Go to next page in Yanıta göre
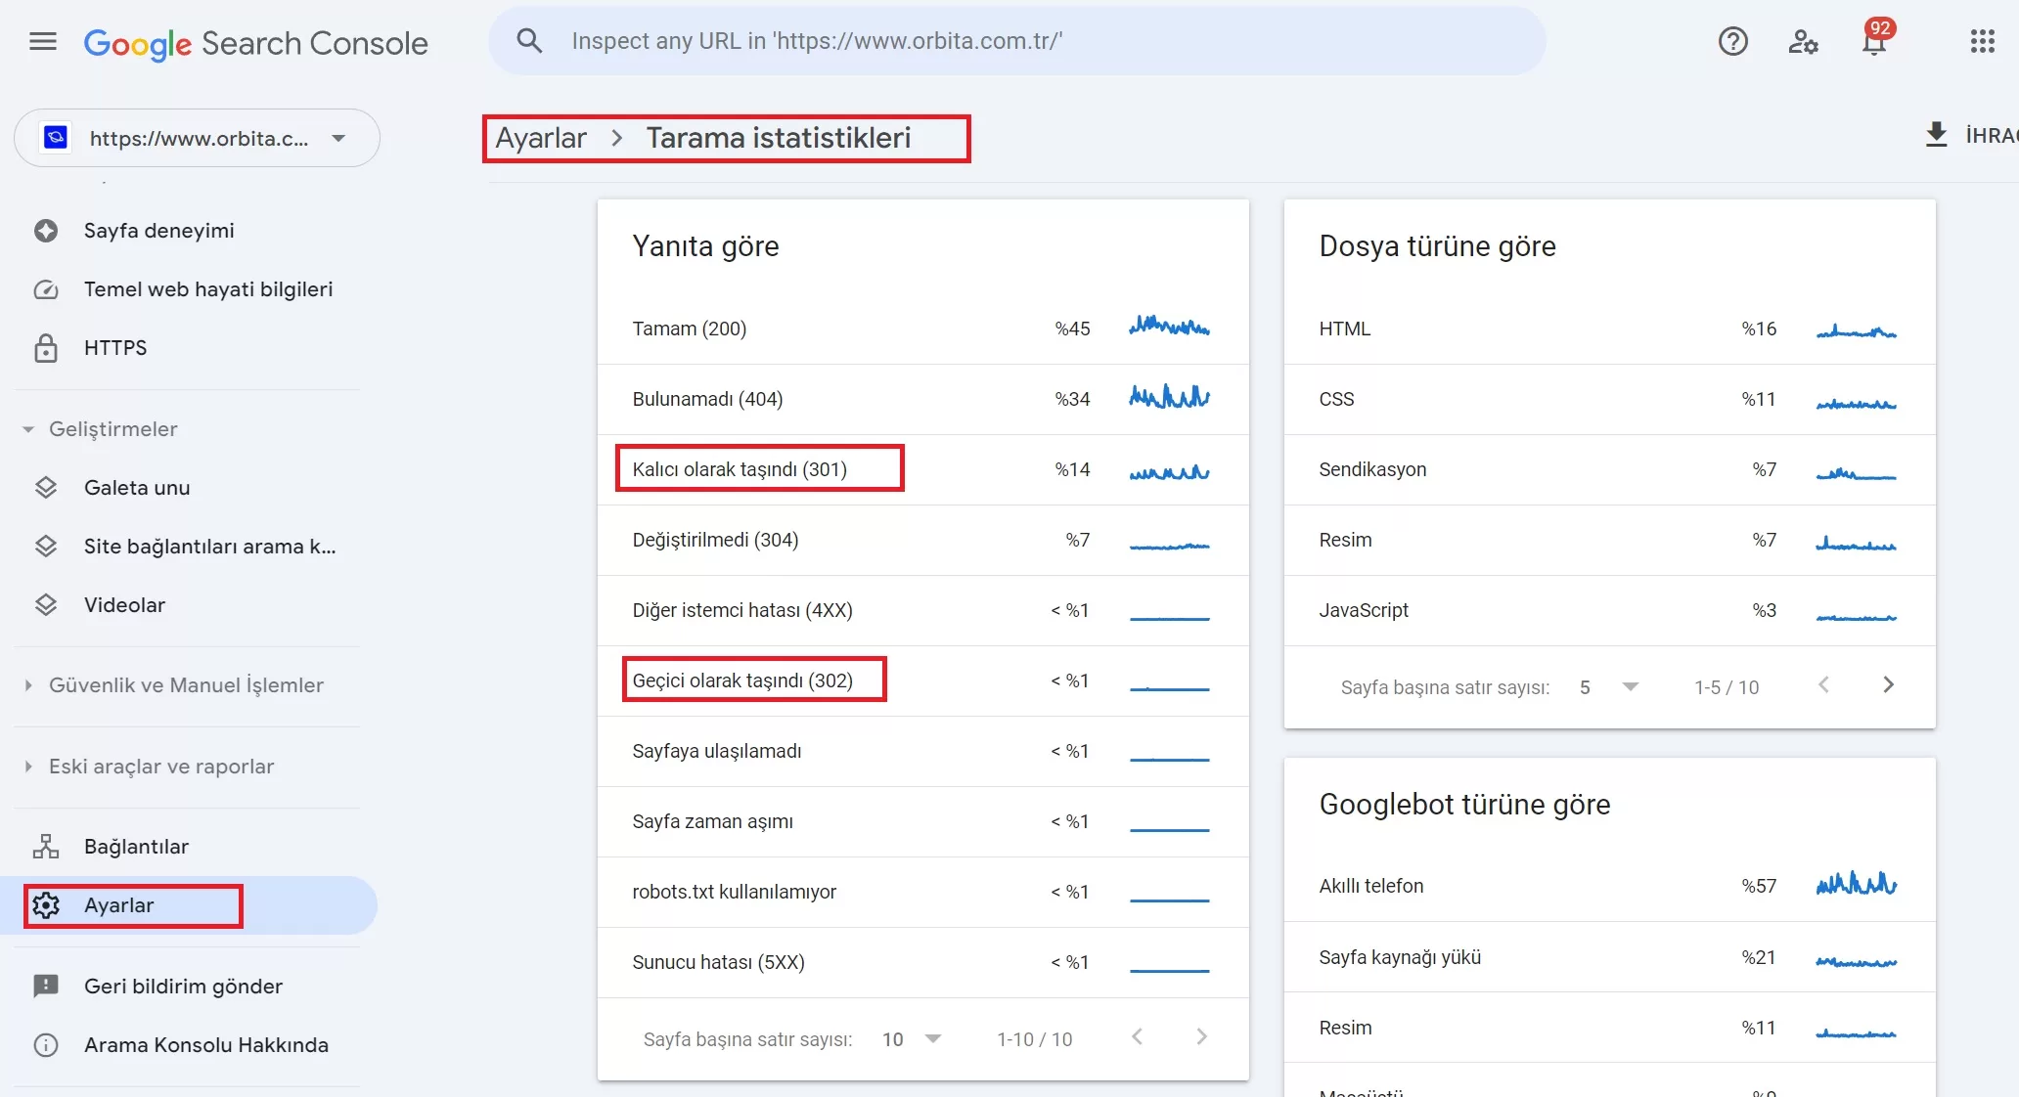2019x1097 pixels. (x=1201, y=1037)
